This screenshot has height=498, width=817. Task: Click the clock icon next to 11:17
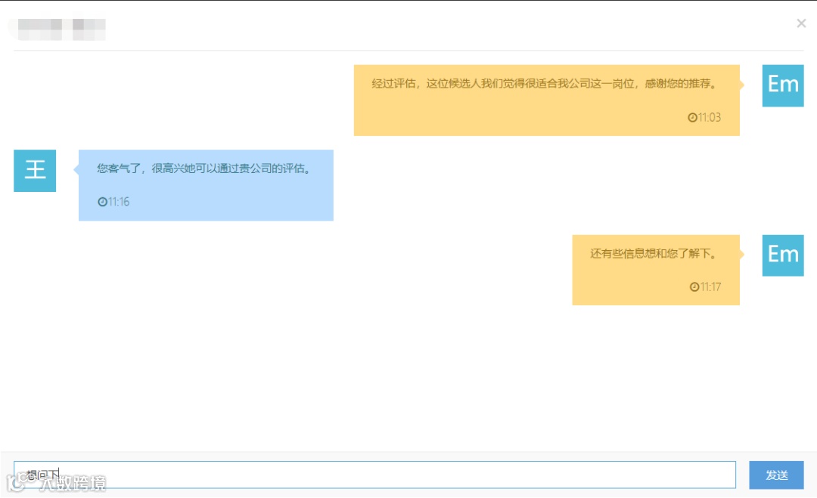coord(694,286)
